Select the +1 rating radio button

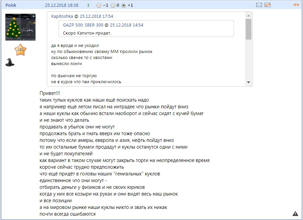[x=124, y=5]
